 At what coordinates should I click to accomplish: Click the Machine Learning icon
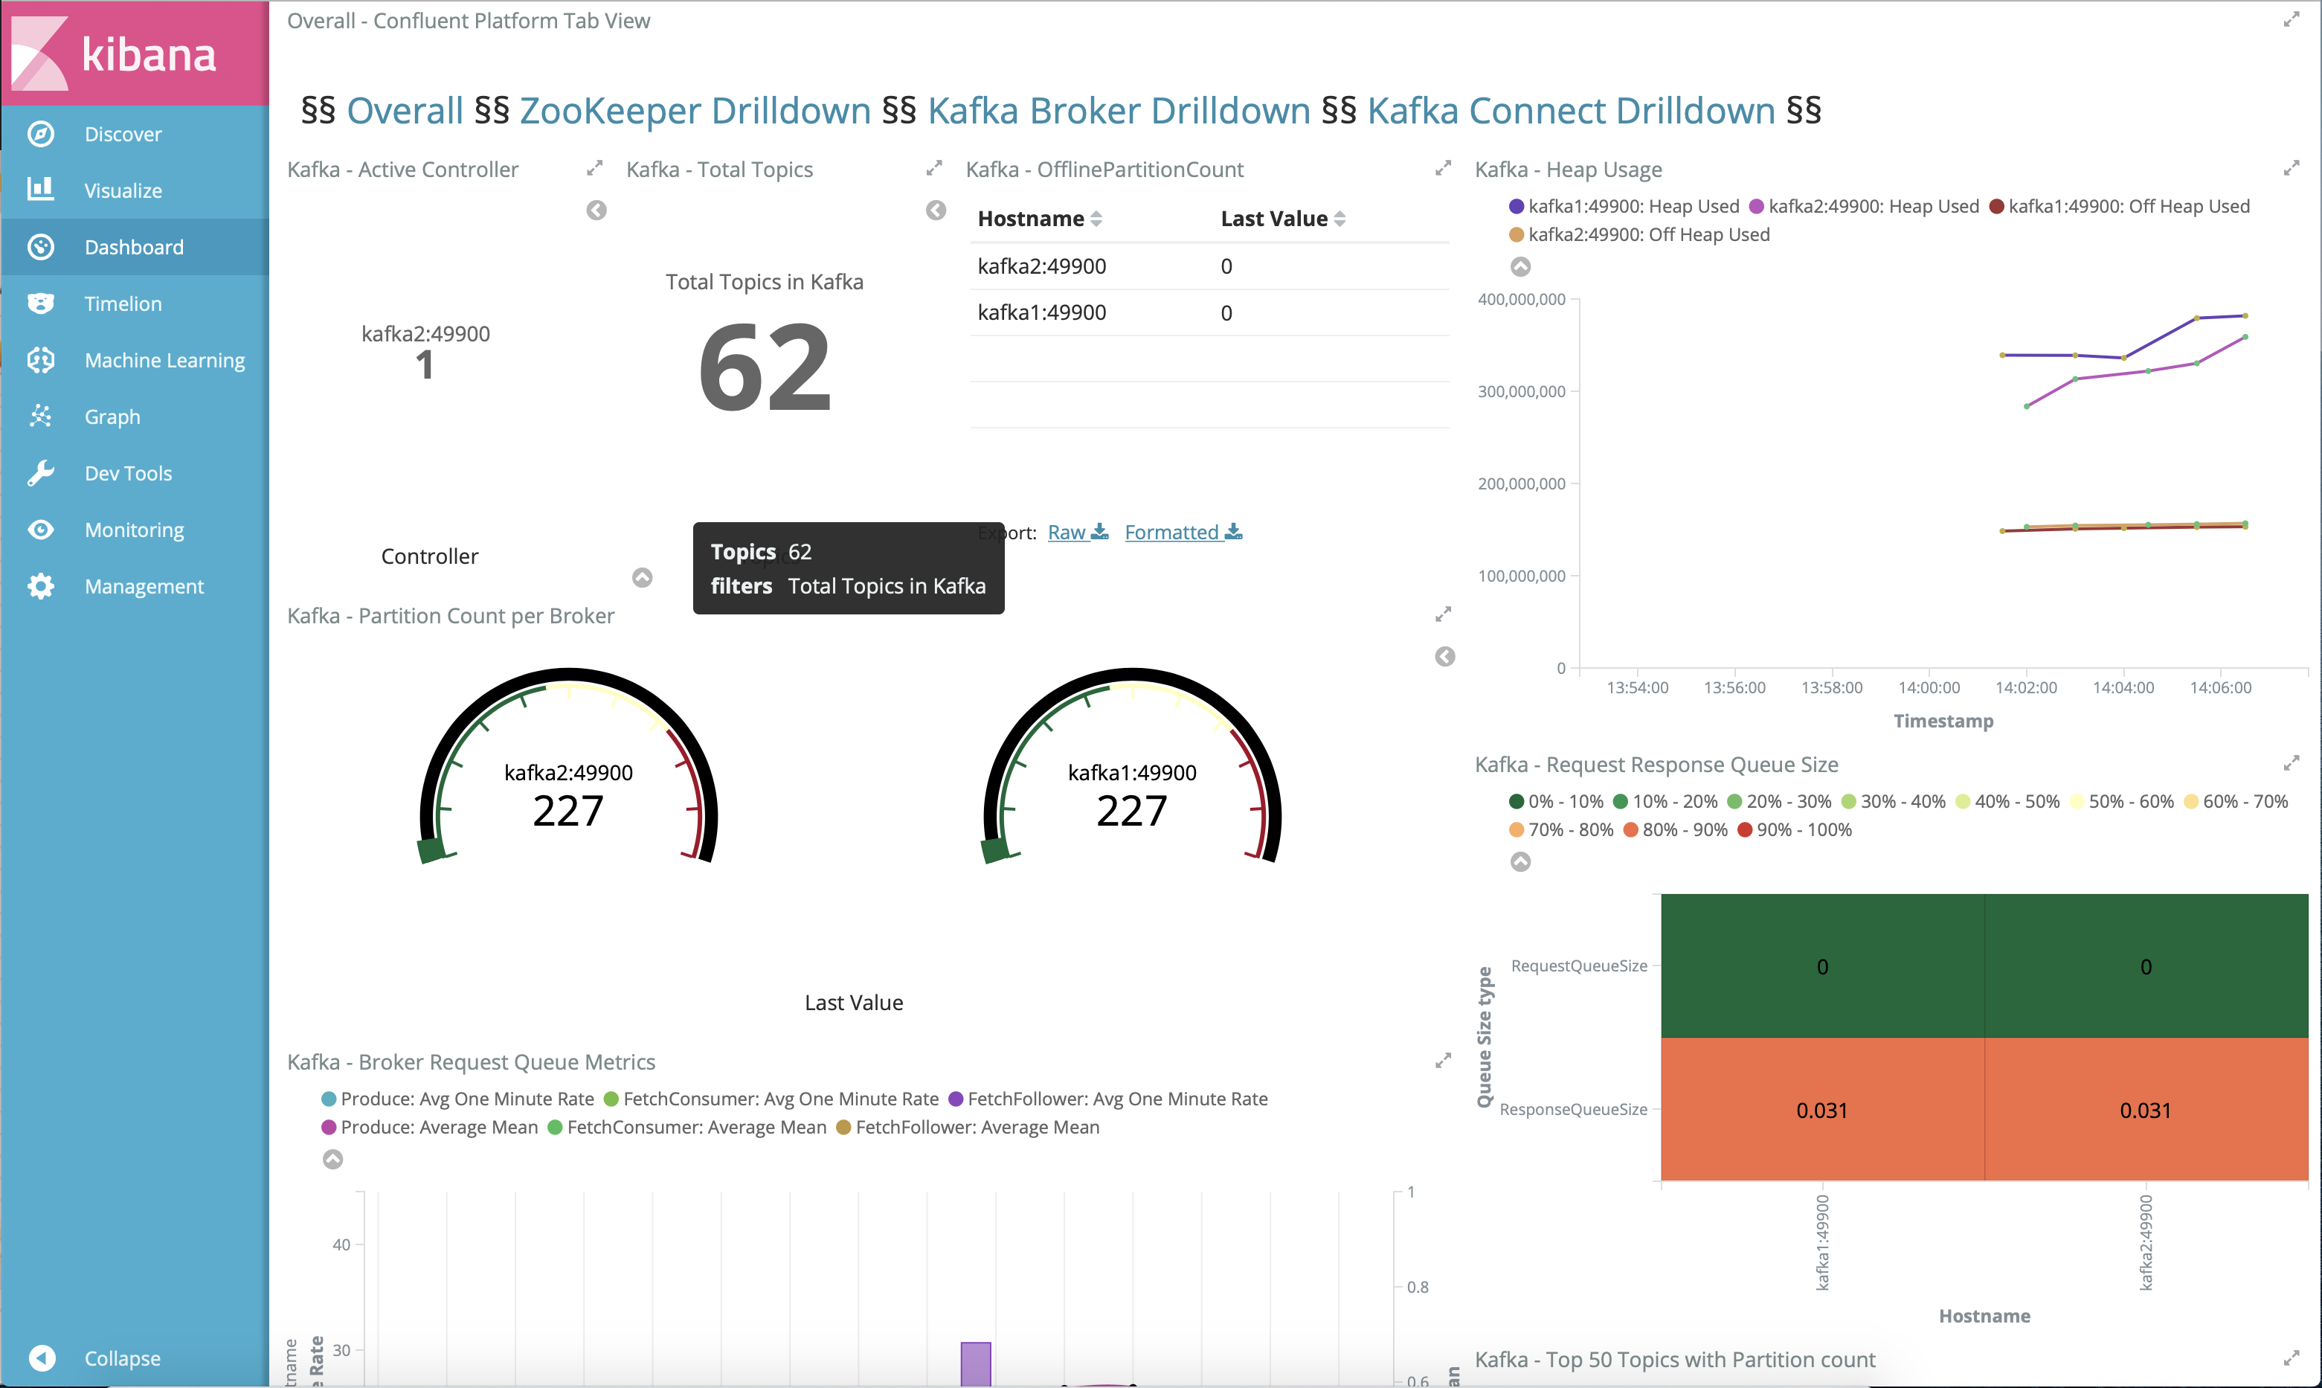click(40, 360)
